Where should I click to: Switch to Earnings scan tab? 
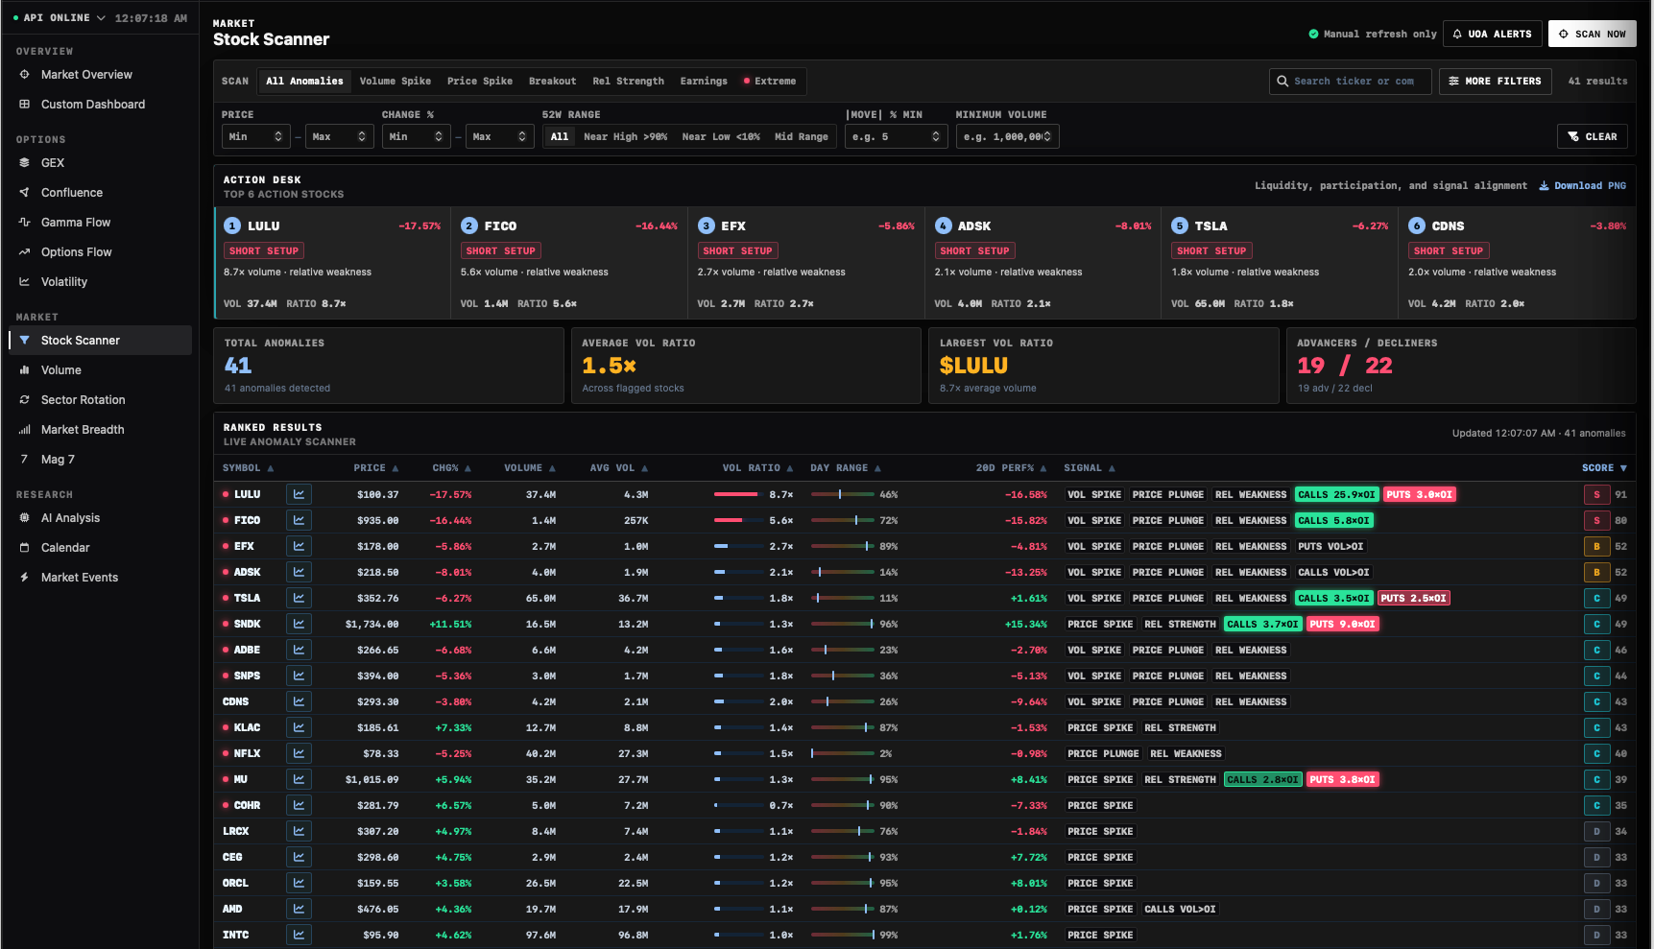point(704,82)
